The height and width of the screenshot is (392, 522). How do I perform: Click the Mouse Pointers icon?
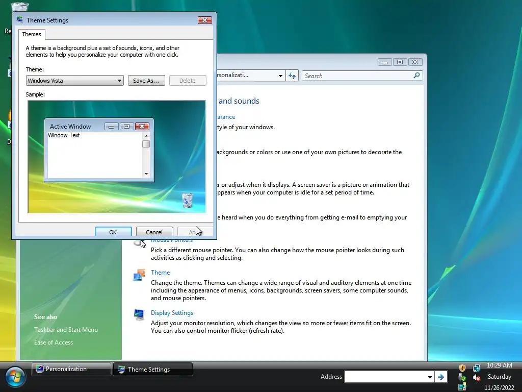point(139,243)
